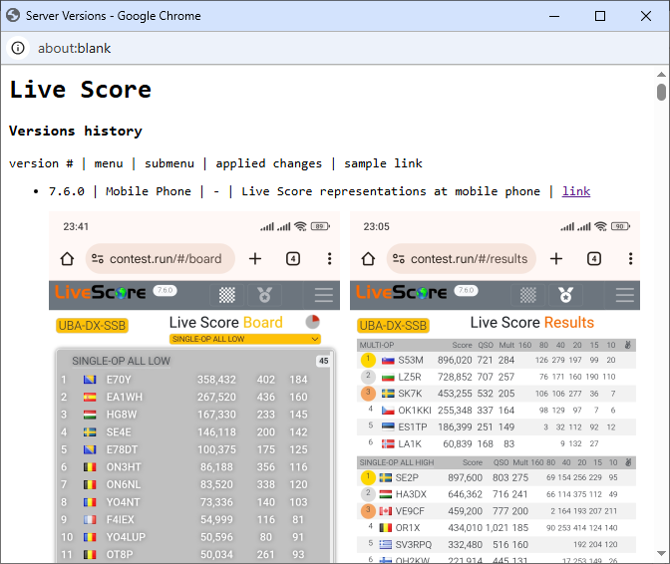Select medal results icon in board screenshot
Image resolution: width=670 pixels, height=564 pixels.
click(x=264, y=295)
